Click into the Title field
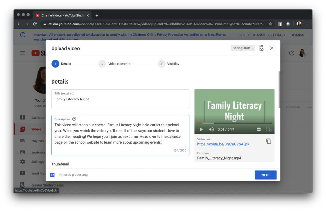326x211 pixels. coord(120,99)
